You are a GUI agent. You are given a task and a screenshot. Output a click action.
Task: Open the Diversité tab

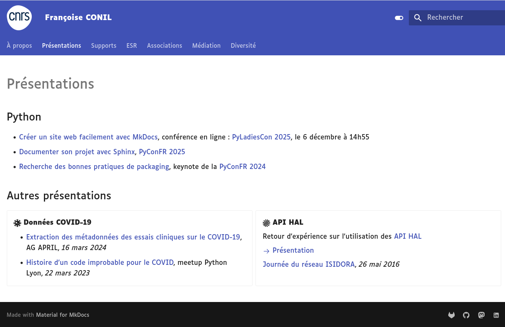point(243,45)
